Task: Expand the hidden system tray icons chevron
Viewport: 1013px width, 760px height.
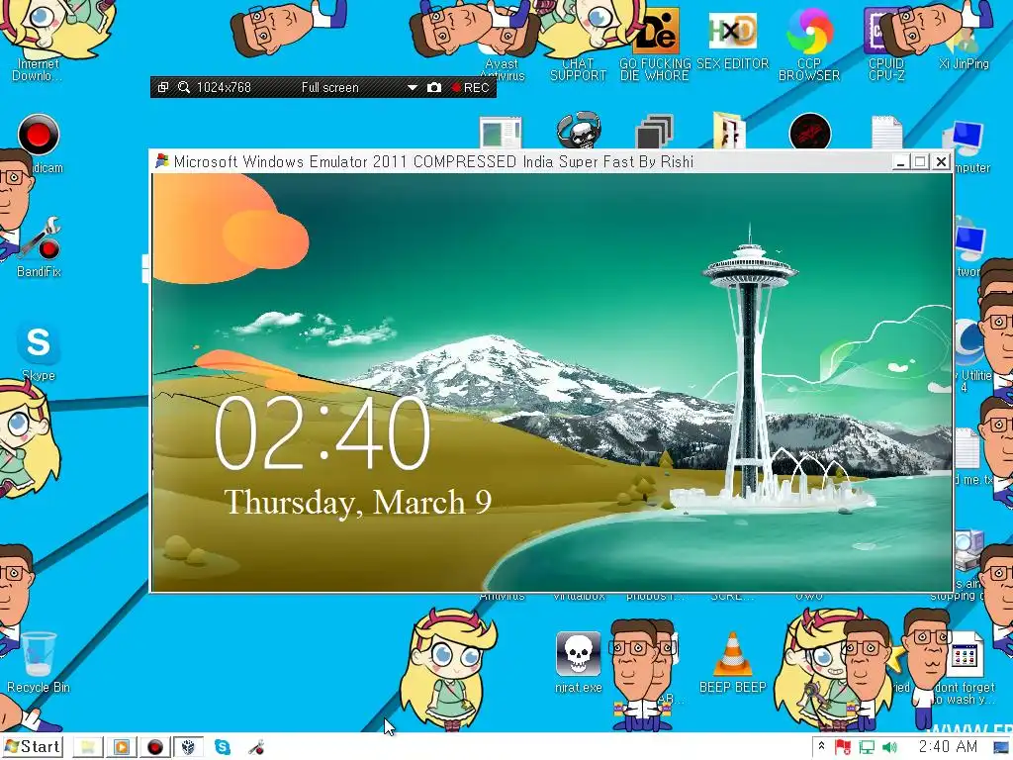Action: 821,746
